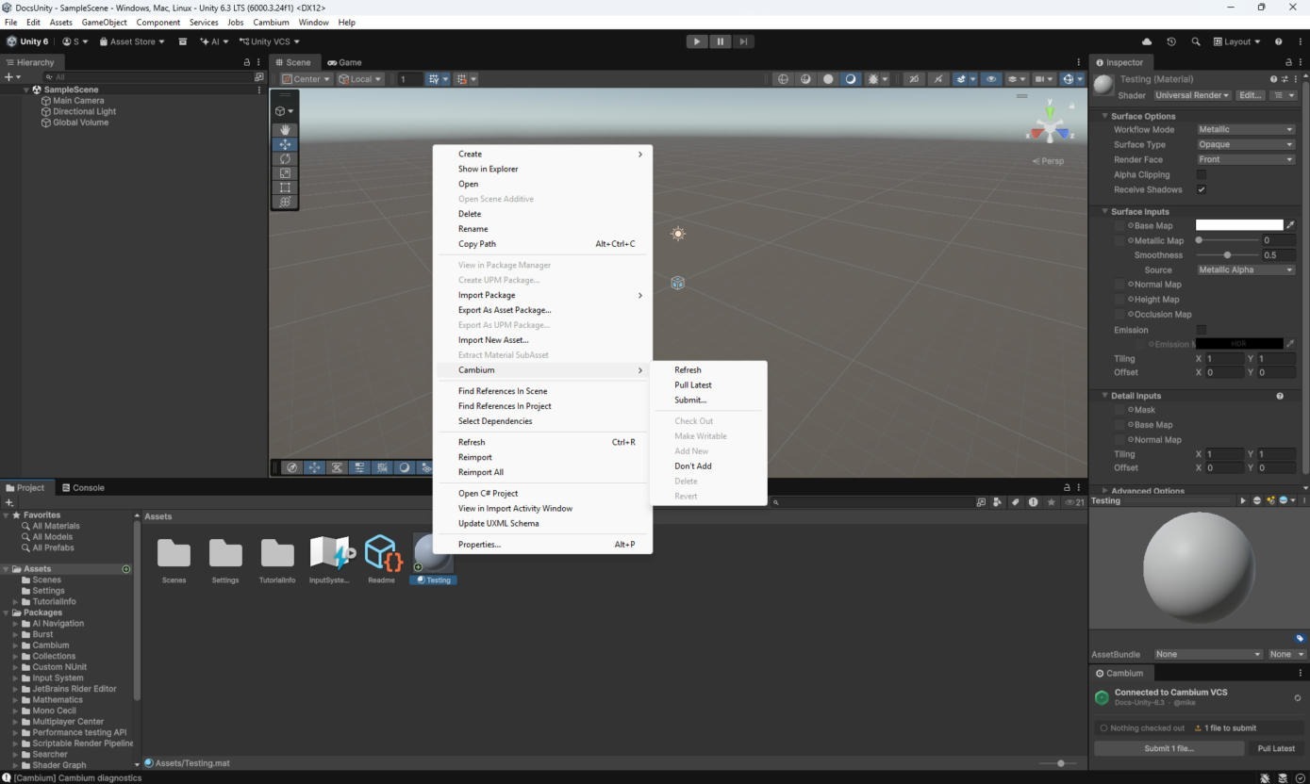This screenshot has height=784, width=1310.
Task: Open material Inspector preset icon
Action: (1285, 79)
